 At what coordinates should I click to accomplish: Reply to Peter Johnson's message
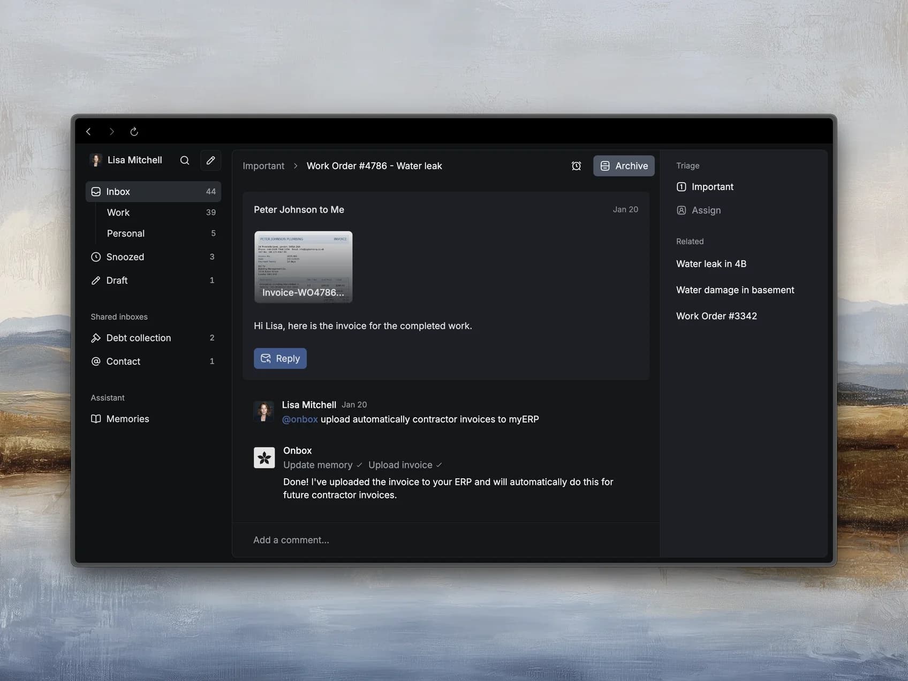[280, 358]
